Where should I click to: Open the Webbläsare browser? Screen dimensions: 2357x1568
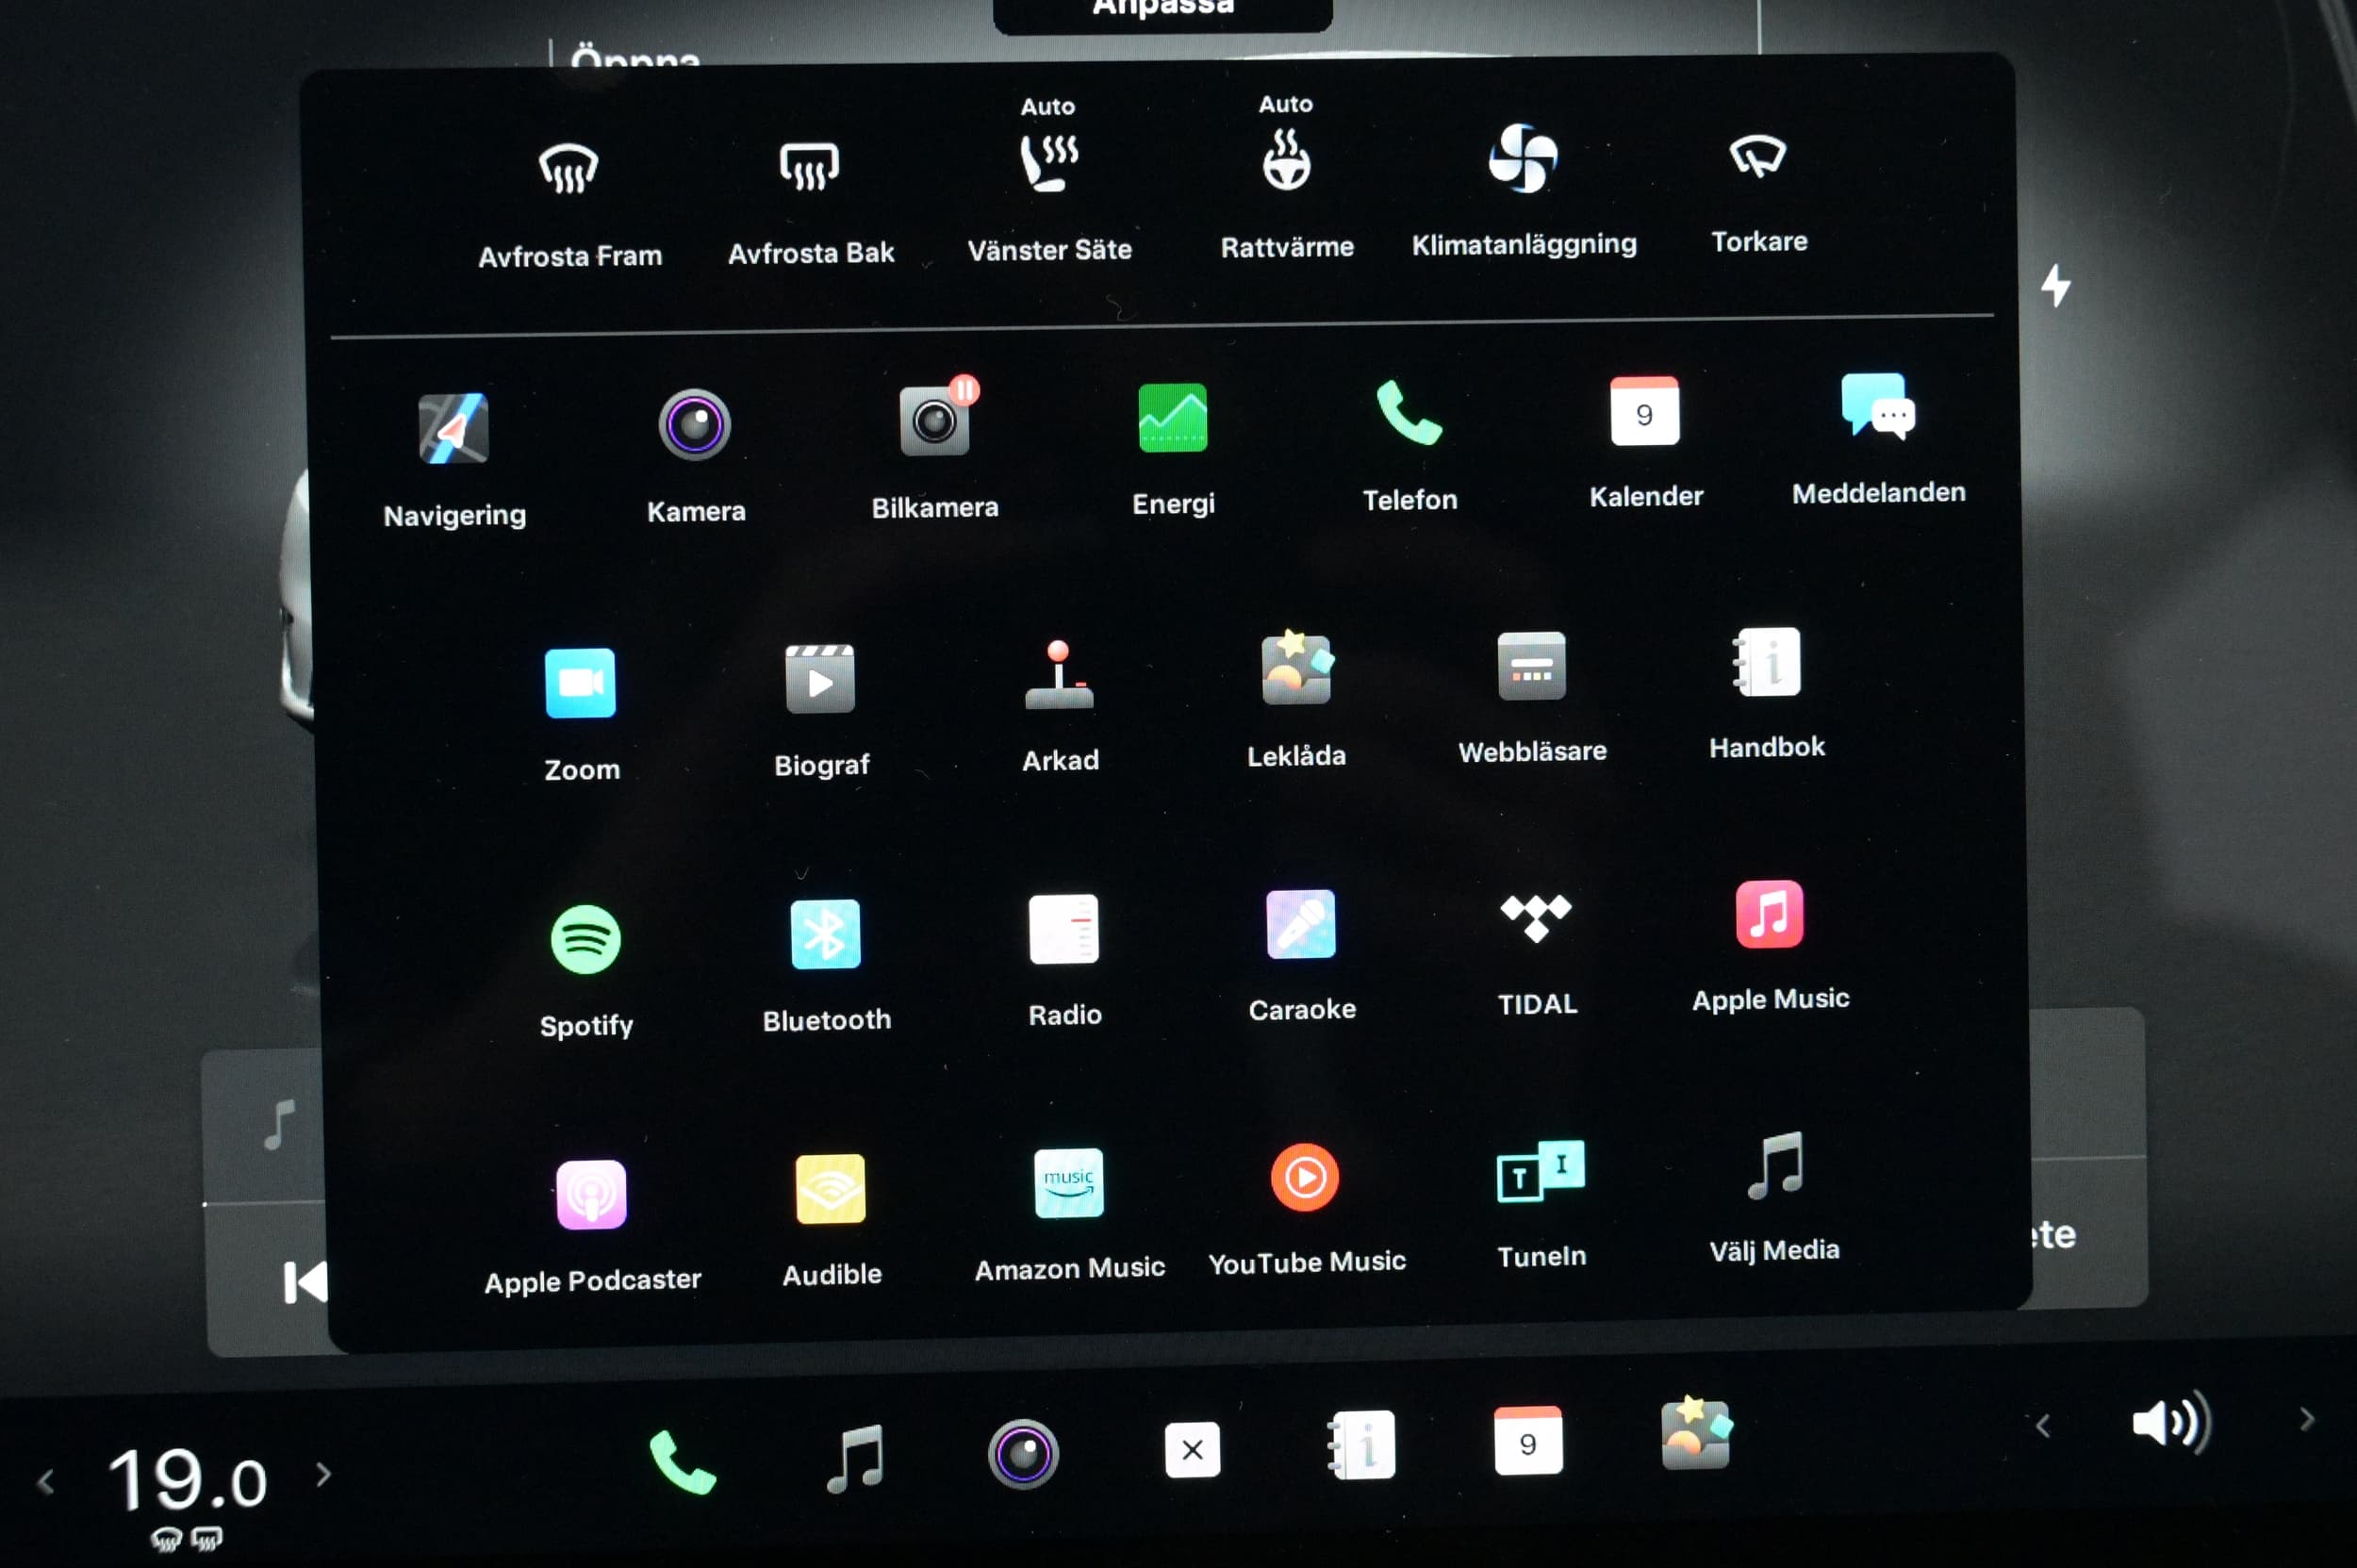click(1531, 665)
